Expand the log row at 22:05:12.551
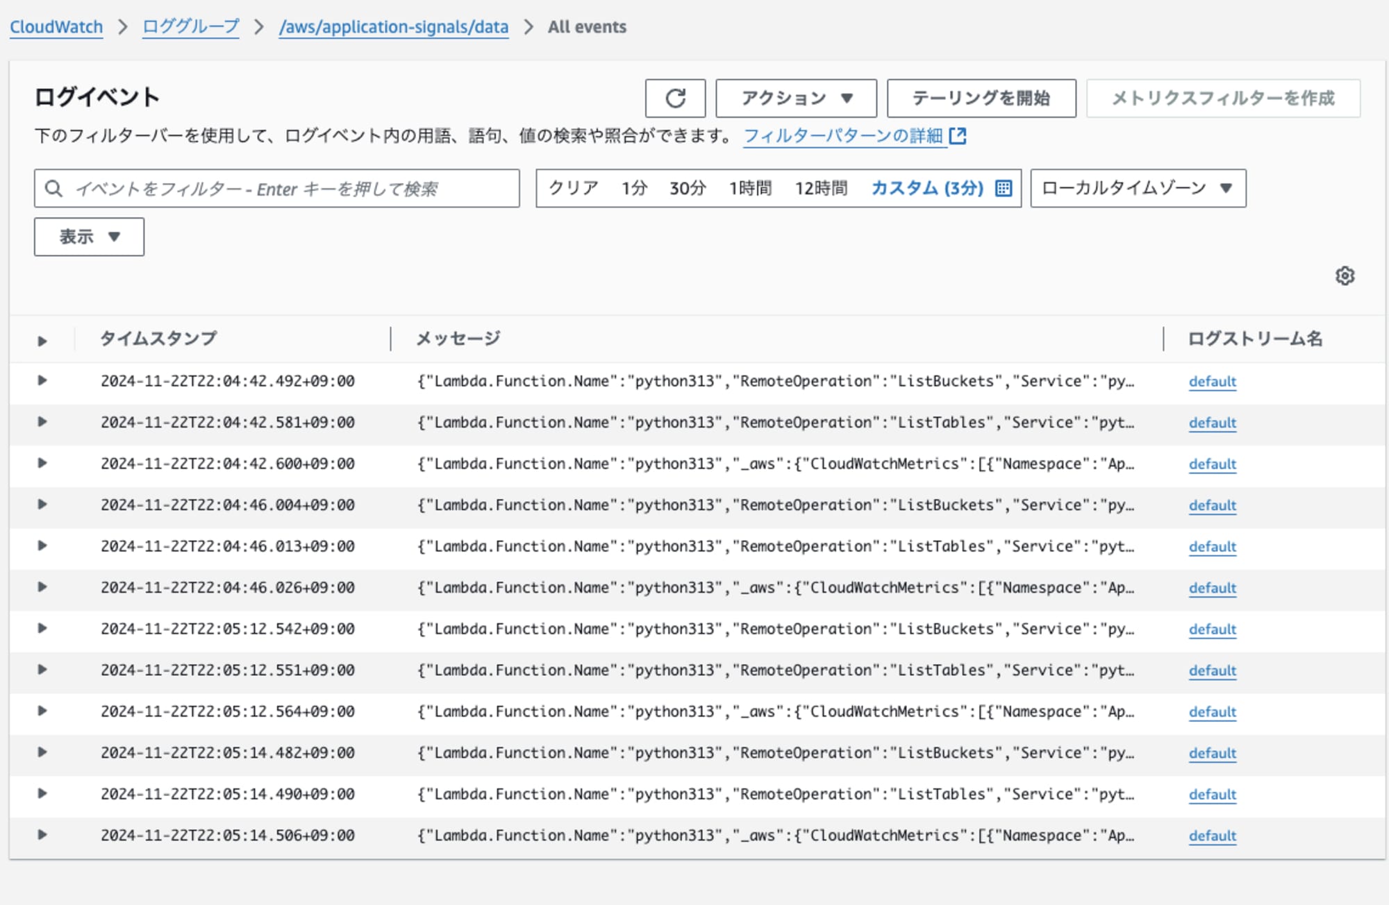 pyautogui.click(x=42, y=669)
